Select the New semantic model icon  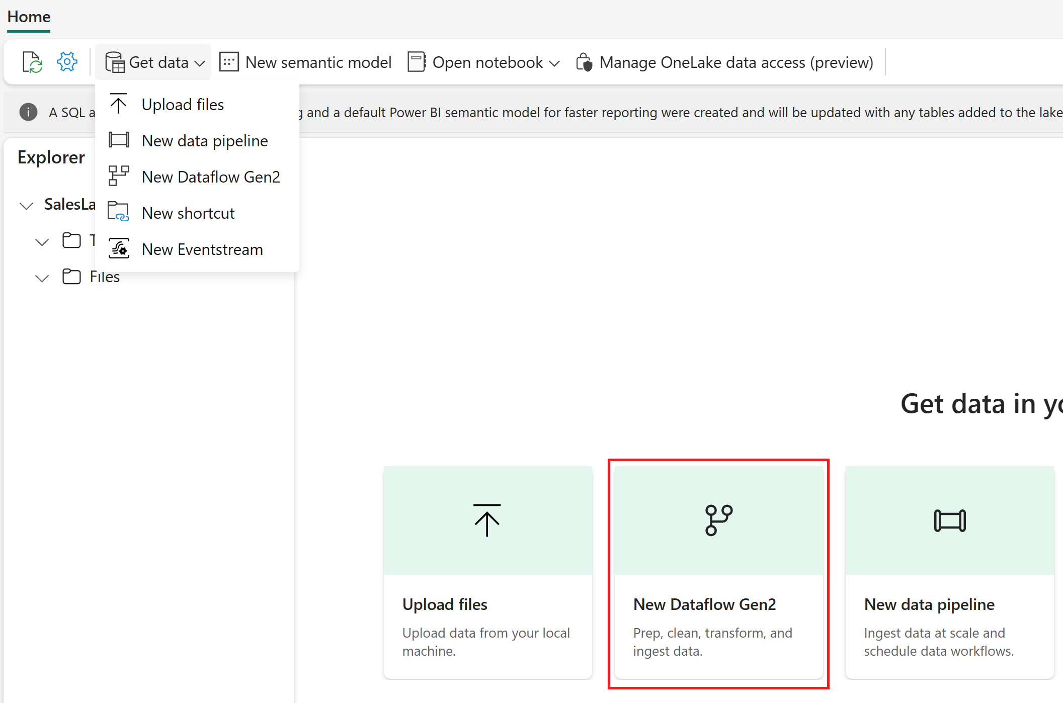tap(229, 61)
